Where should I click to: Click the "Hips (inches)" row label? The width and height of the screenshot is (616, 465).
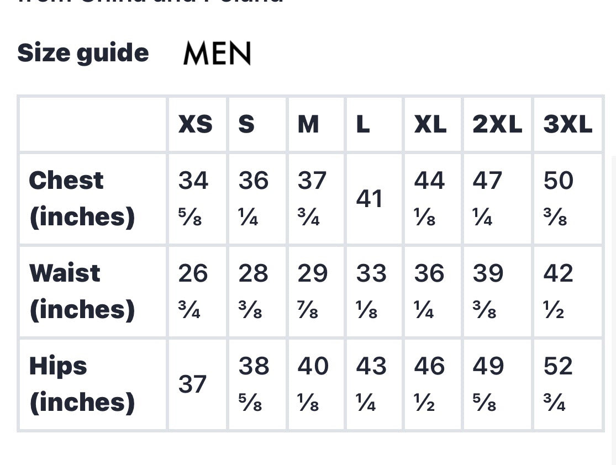[82, 384]
